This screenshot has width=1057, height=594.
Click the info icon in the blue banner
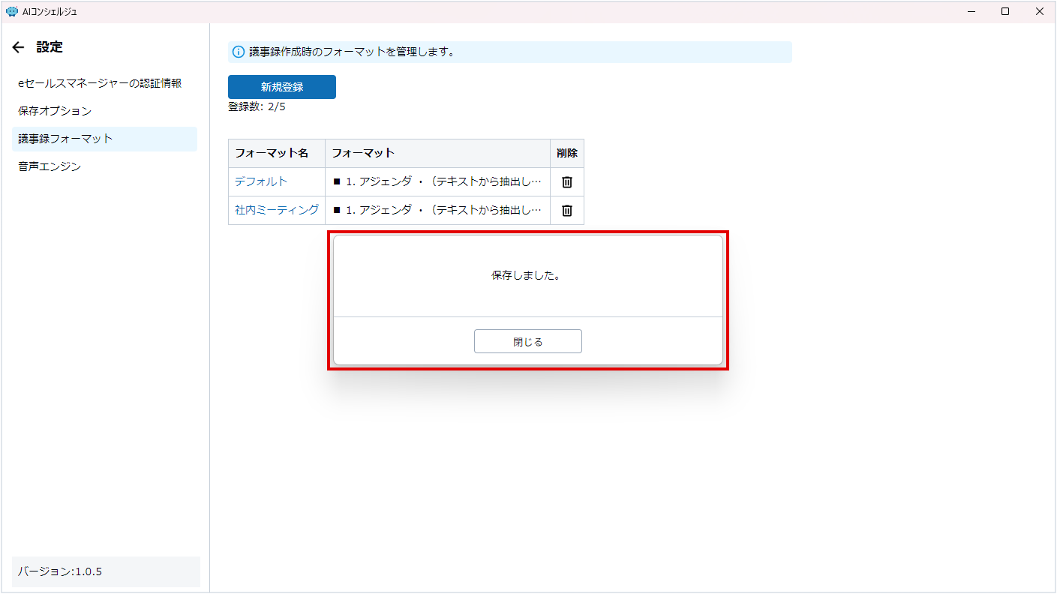coord(239,52)
